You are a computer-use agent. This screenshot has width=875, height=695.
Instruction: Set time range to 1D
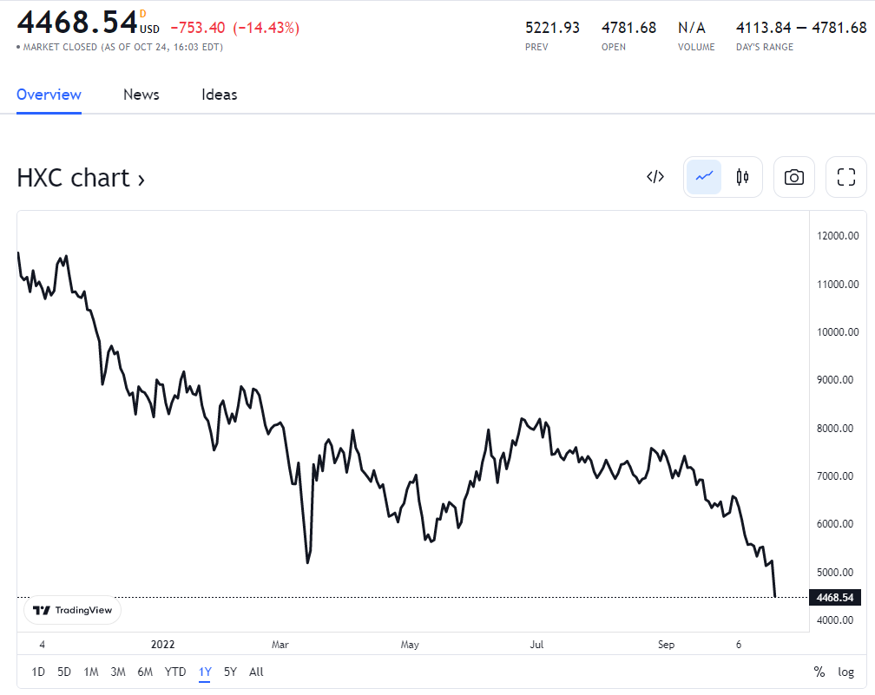point(38,672)
